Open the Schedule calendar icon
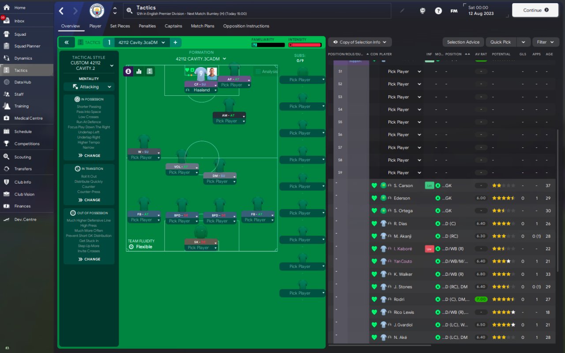The image size is (565, 353). click(x=7, y=131)
